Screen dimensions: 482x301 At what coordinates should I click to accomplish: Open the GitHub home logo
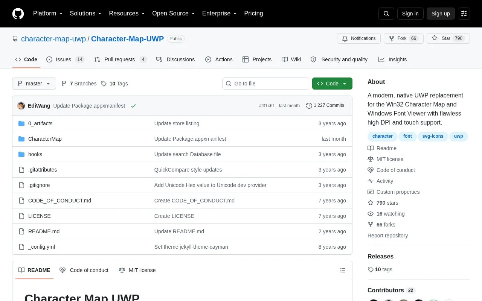[x=18, y=14]
